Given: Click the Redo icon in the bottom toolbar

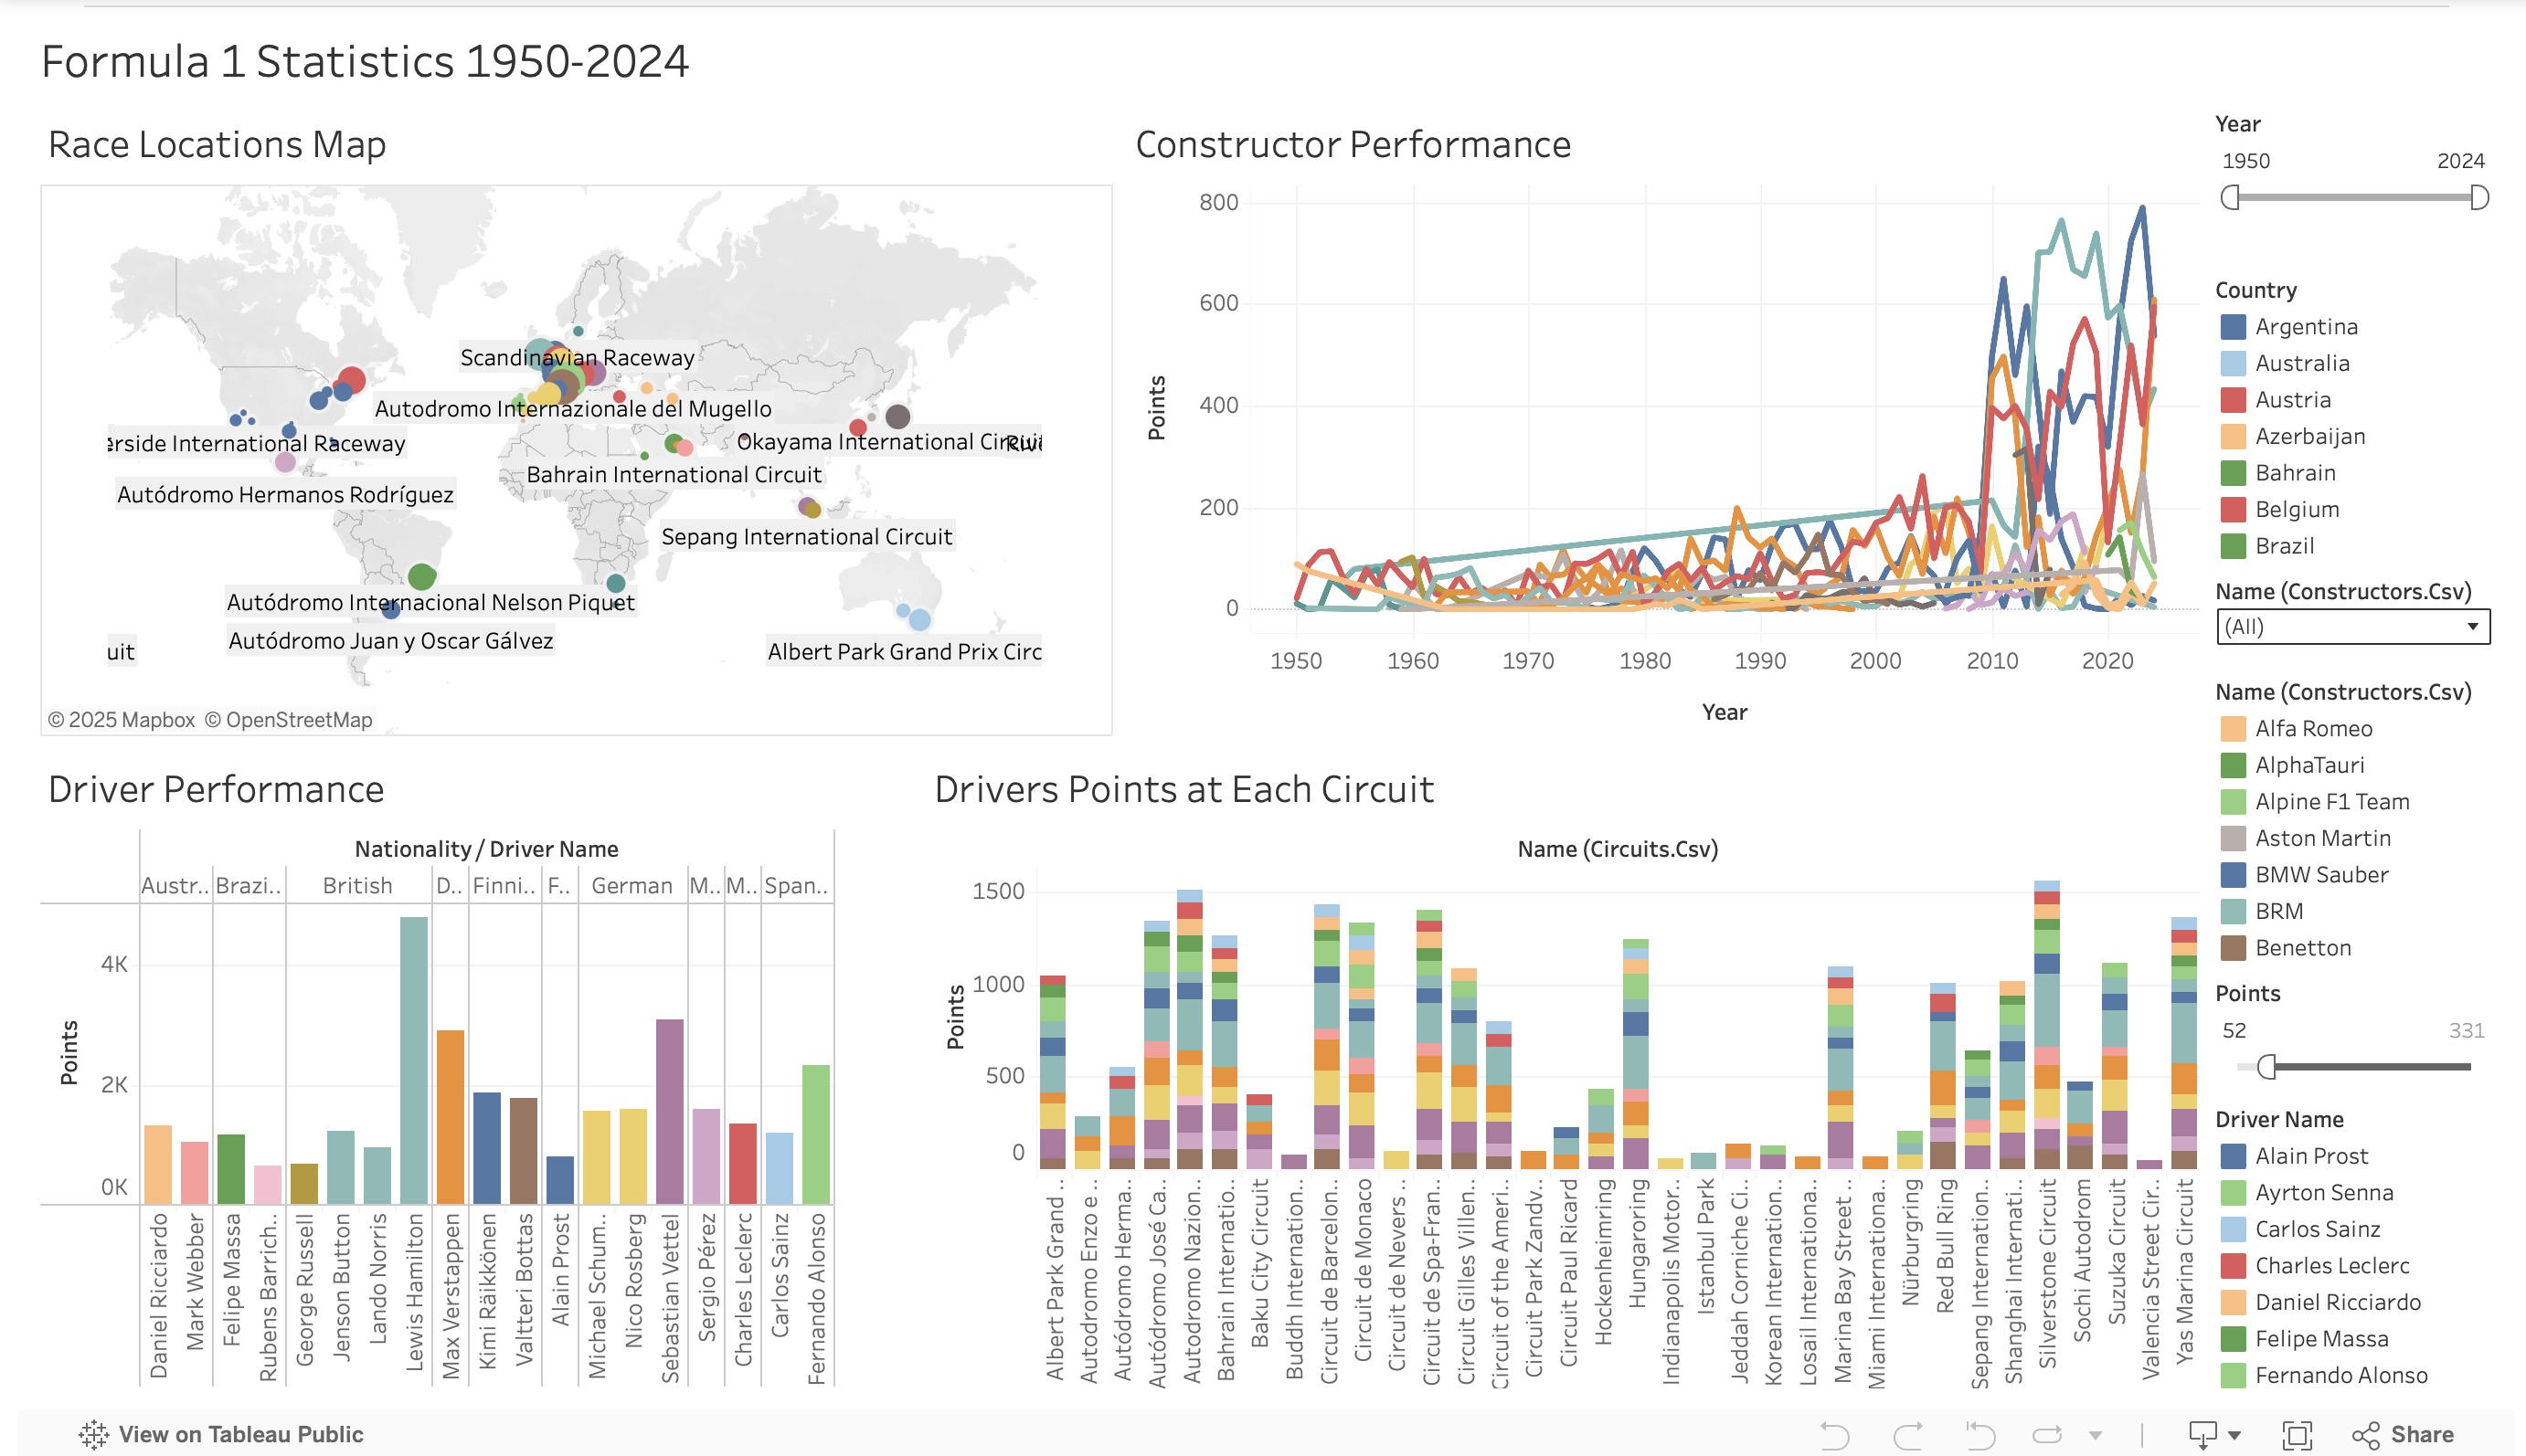Looking at the screenshot, I should (1910, 1436).
